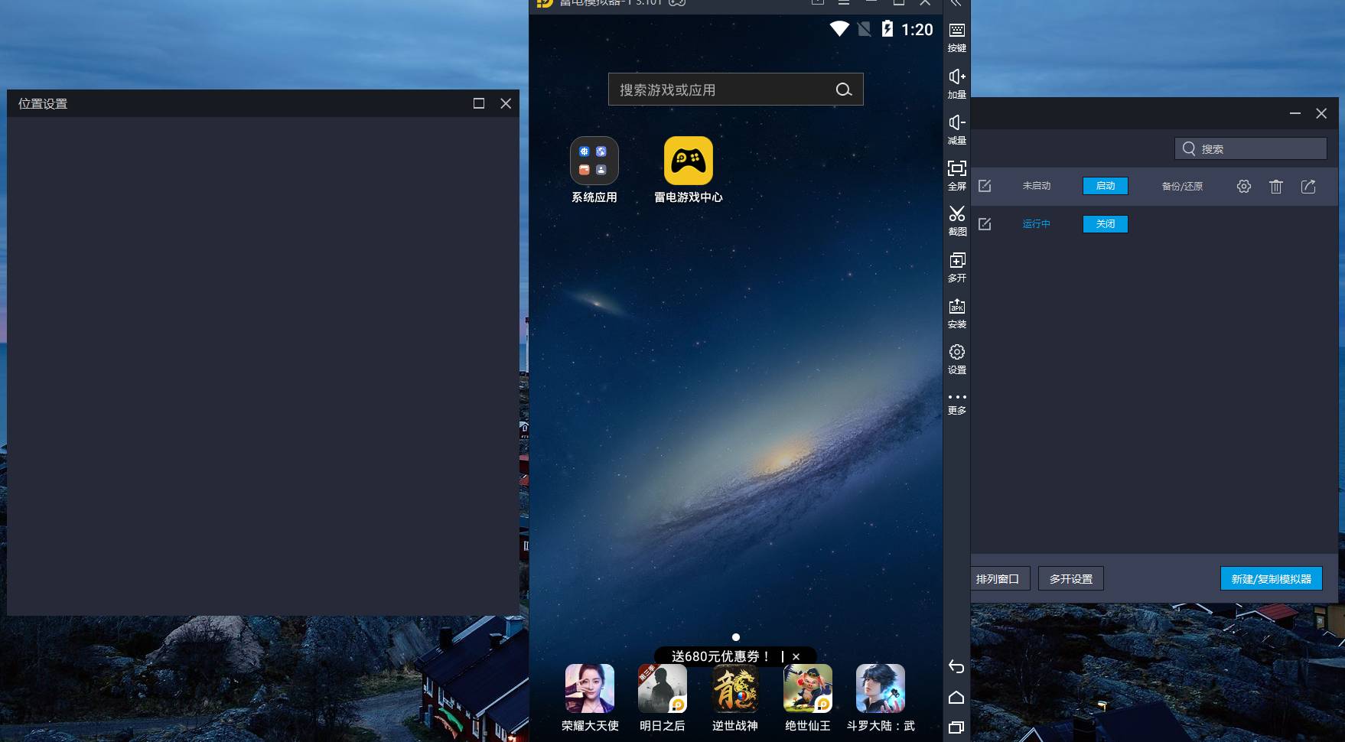
Task: Click the multi-instance manager 搜索 field
Action: (1250, 148)
